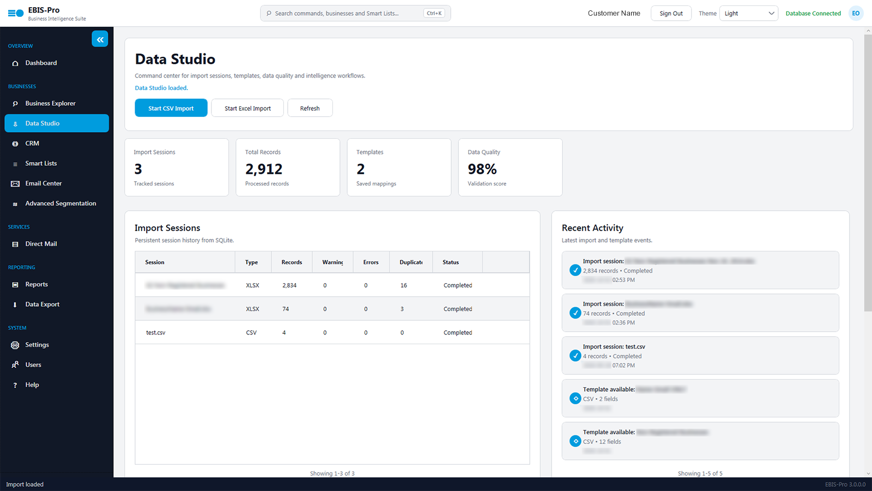Click diamond icon for 12 fields template

[x=575, y=441]
